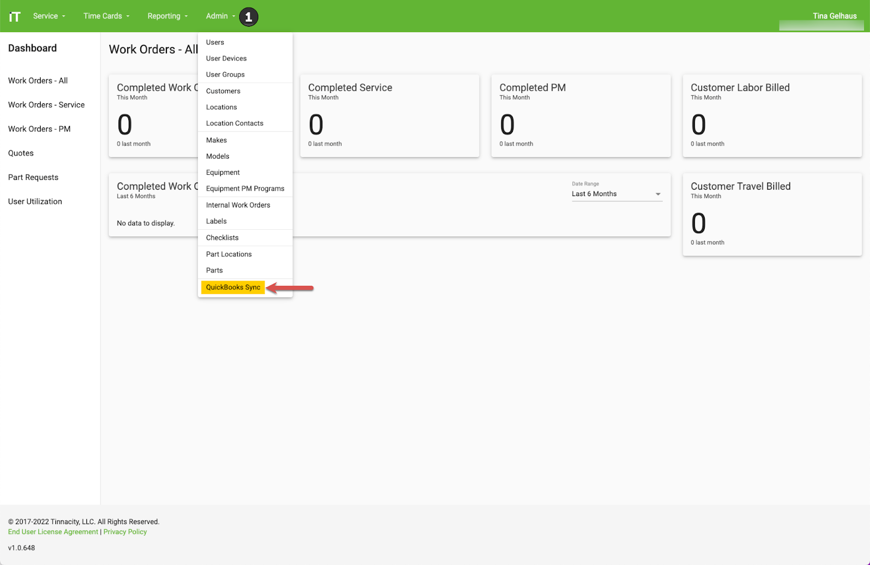Screen dimensions: 870x565
Task: Go to Work Orders - All in sidebar
Action: [38, 80]
